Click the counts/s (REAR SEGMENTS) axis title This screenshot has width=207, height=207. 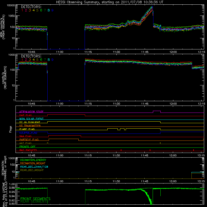tap(4, 78)
